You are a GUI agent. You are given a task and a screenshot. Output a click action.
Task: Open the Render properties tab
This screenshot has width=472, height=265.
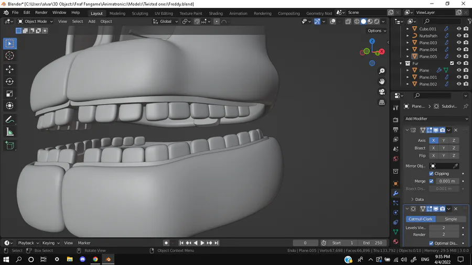pyautogui.click(x=395, y=119)
